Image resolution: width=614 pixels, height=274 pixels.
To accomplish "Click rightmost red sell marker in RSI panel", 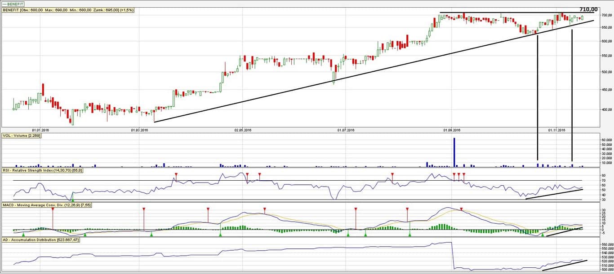I will tap(464, 174).
